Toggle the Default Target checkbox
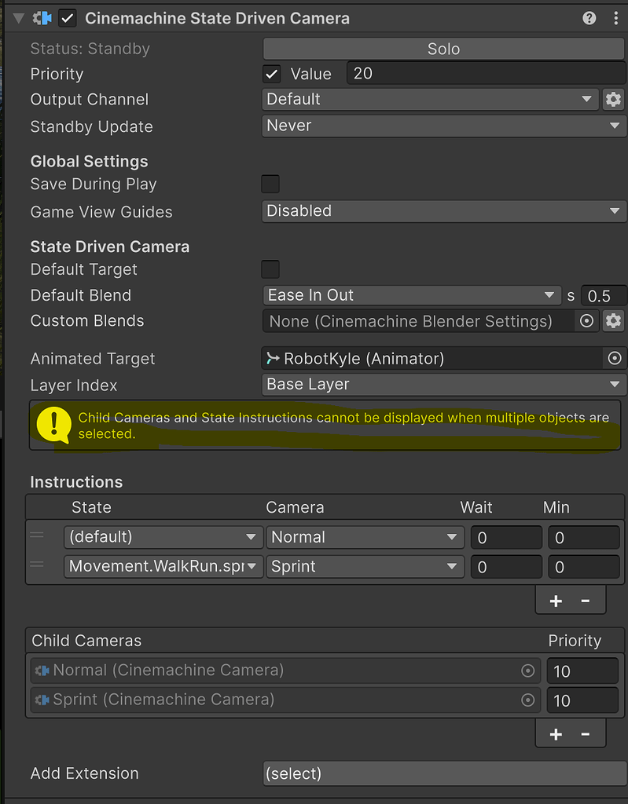Viewport: 628px width, 804px height. [x=270, y=269]
